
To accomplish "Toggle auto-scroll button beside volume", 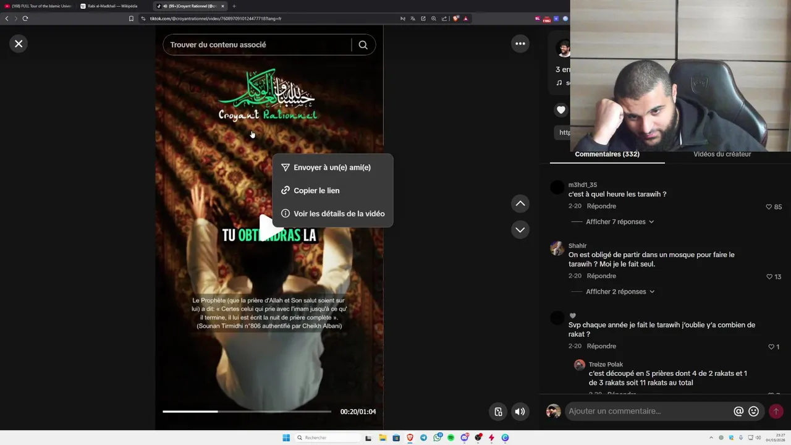I will [x=498, y=412].
